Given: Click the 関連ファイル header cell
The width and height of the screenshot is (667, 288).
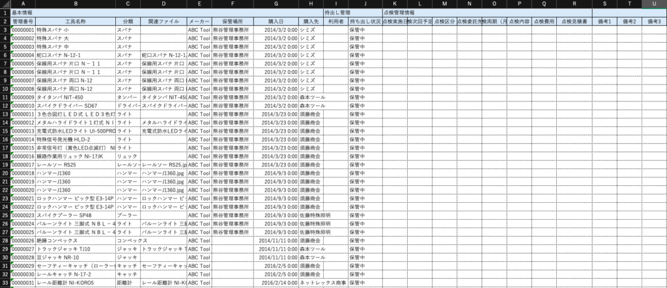Looking at the screenshot, I should (163, 21).
